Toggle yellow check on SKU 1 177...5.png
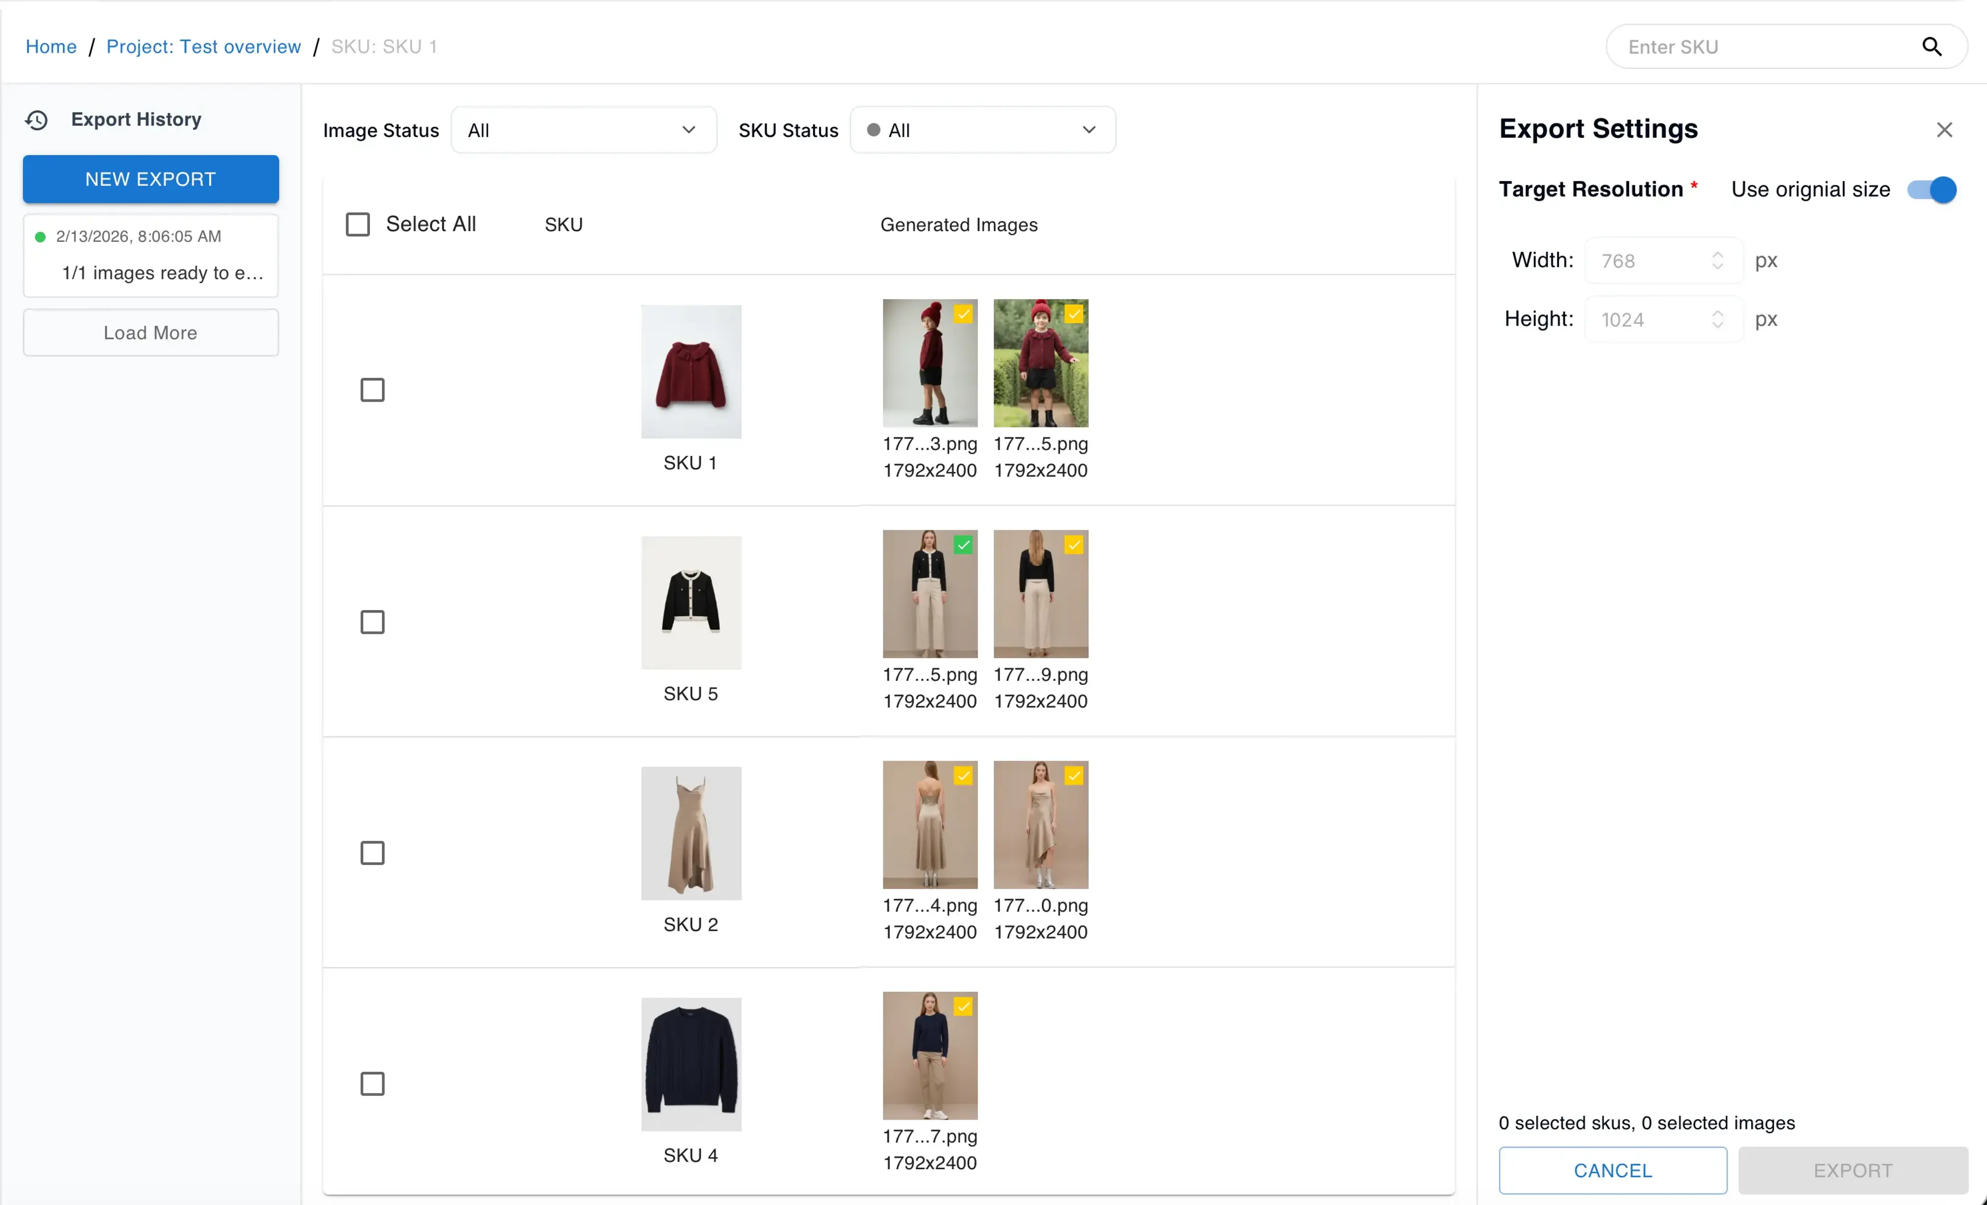The image size is (1987, 1205). pyautogui.click(x=1074, y=314)
